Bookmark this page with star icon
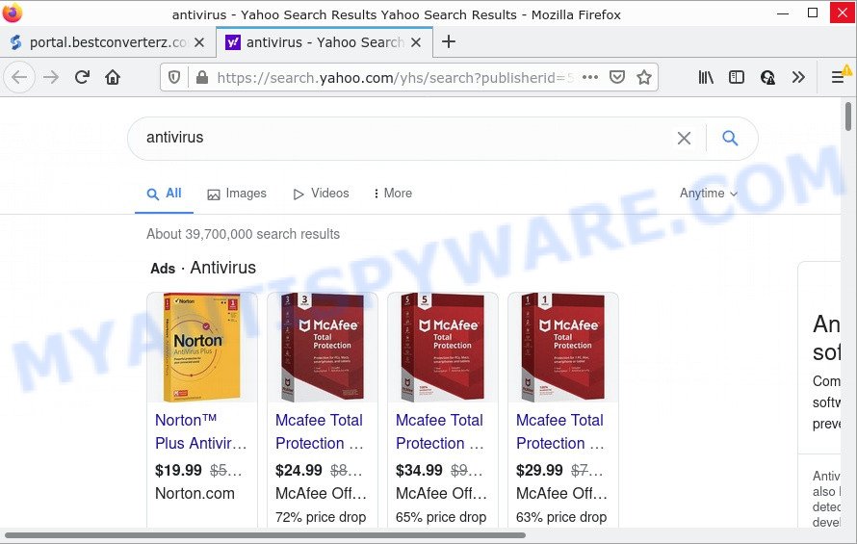 pyautogui.click(x=644, y=77)
